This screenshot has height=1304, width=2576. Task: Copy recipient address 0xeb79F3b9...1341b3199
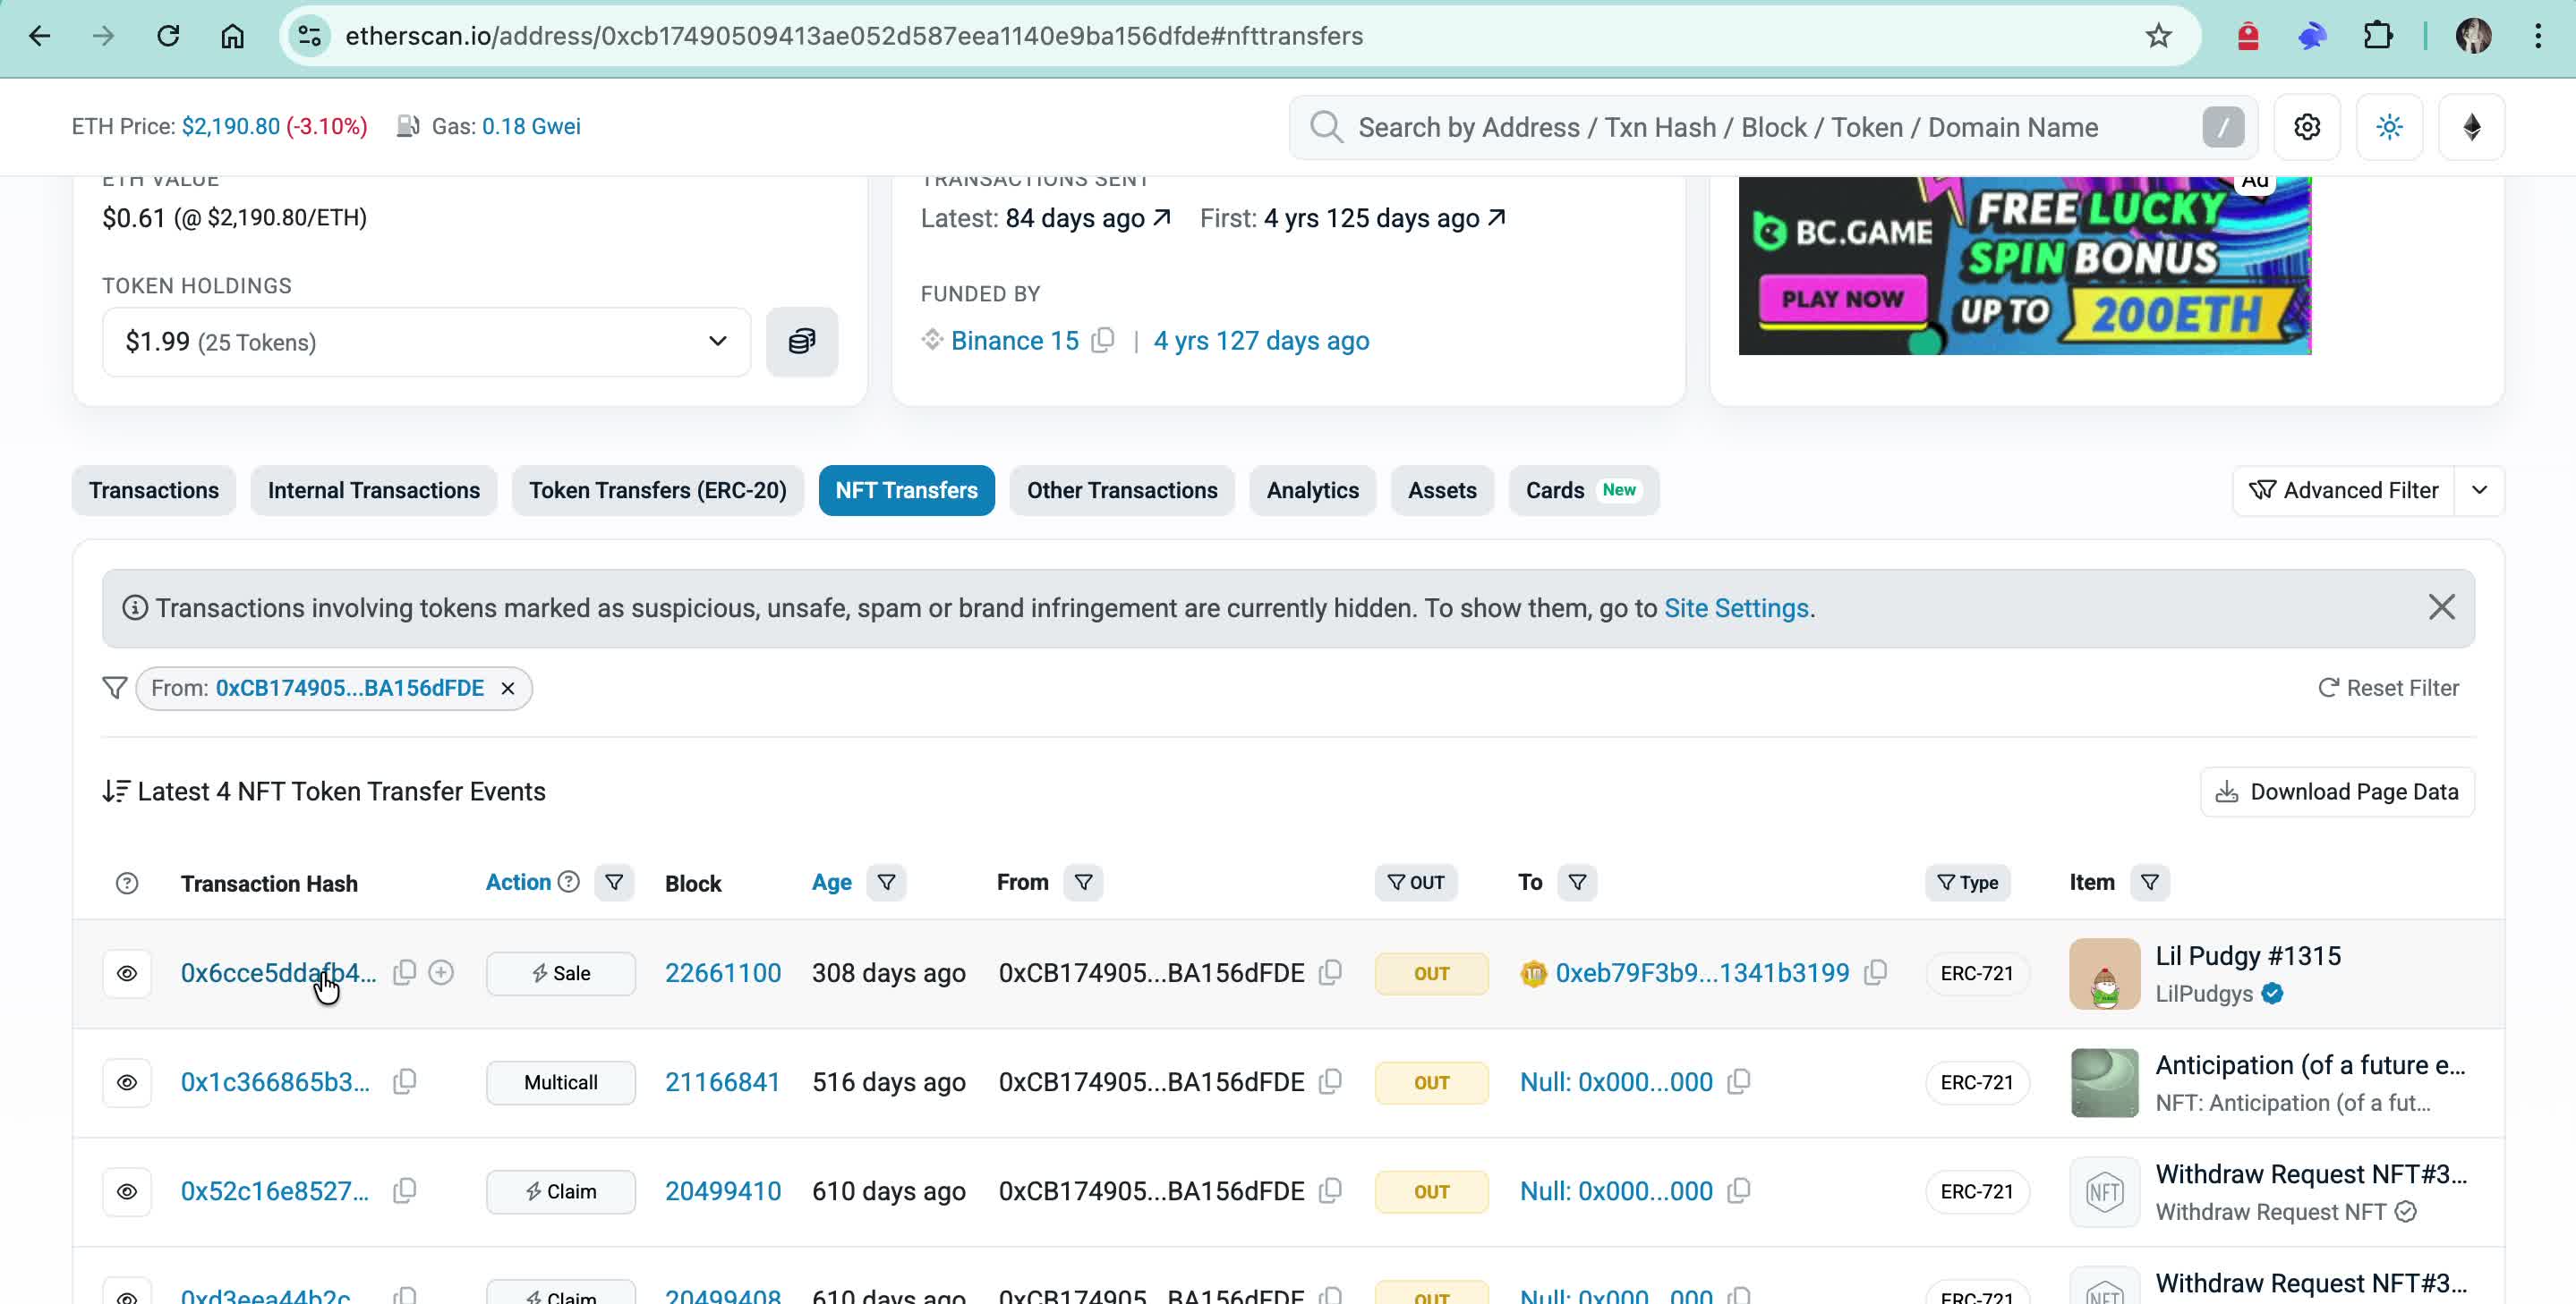click(x=1875, y=972)
